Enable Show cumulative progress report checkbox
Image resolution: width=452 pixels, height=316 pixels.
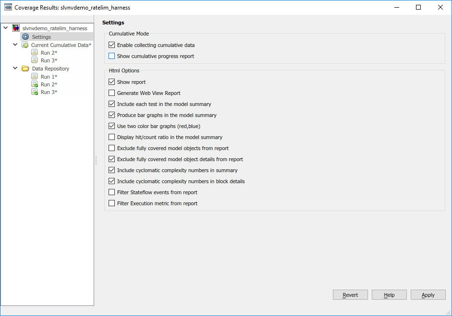tap(112, 56)
